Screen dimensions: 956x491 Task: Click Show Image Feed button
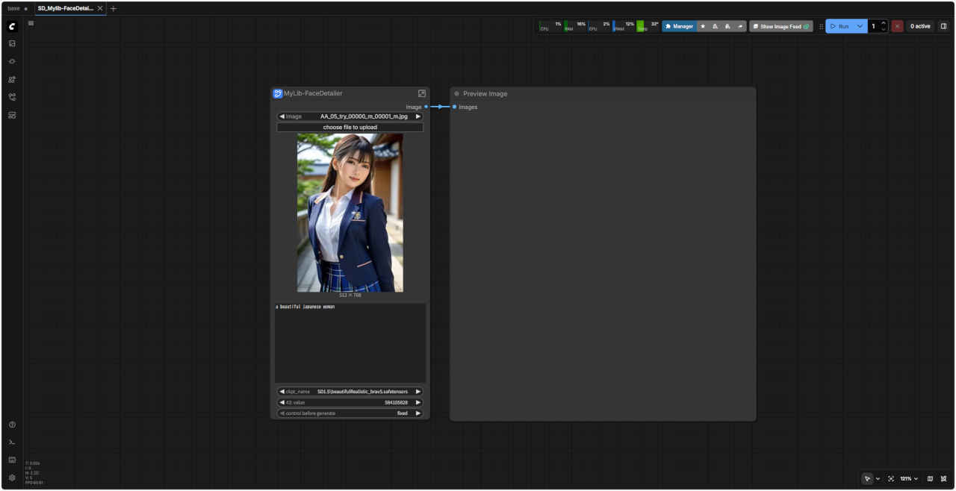point(780,26)
